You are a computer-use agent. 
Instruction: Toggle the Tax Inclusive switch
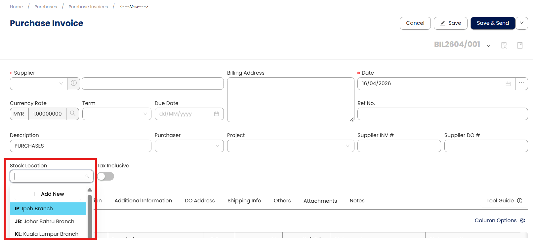coord(105,176)
